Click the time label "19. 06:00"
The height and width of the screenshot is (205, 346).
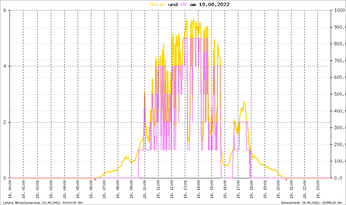[91, 189]
